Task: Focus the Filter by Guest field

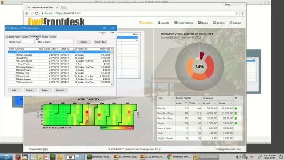Action: click(x=62, y=42)
